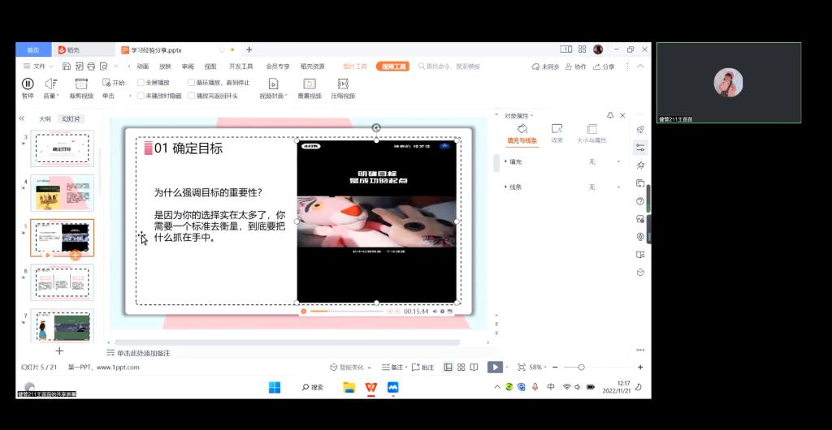Image resolution: width=832 pixels, height=430 pixels.
Task: Start slideshow from the status bar play icon
Action: click(x=494, y=368)
